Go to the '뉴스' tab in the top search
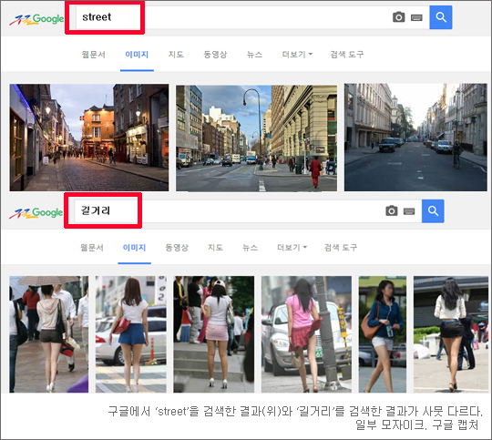 point(254,55)
